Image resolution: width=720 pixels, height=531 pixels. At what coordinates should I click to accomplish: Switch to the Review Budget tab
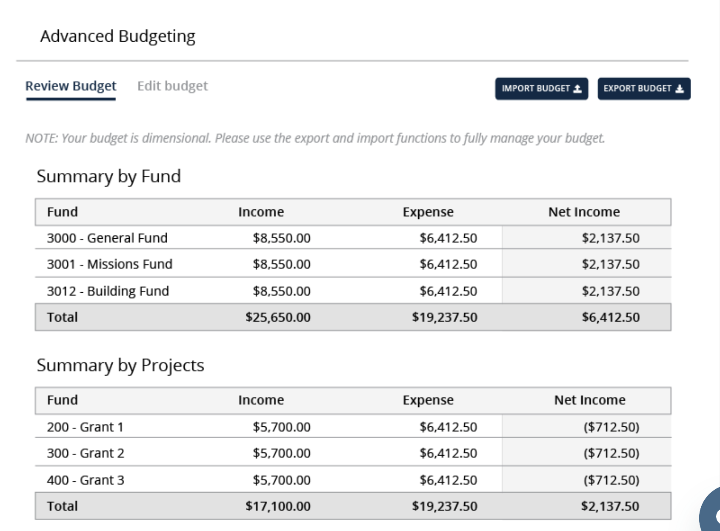pyautogui.click(x=71, y=86)
